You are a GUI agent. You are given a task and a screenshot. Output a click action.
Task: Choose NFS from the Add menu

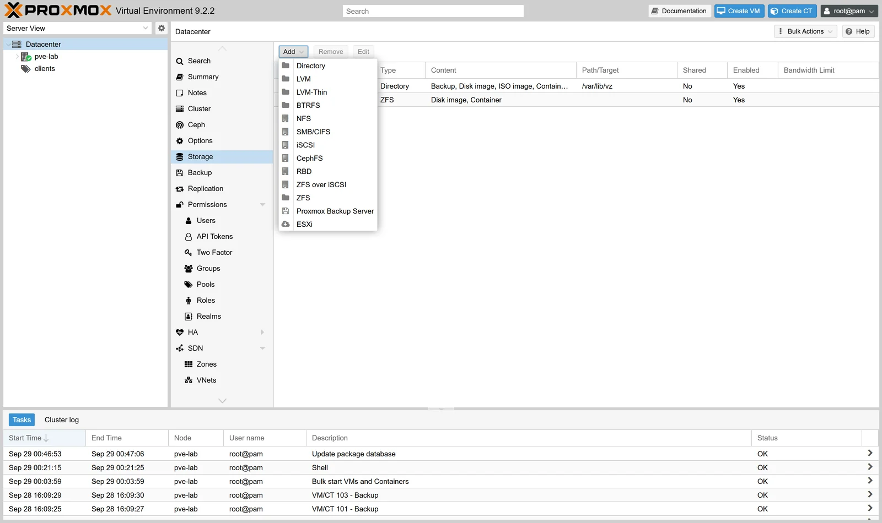coord(327,119)
